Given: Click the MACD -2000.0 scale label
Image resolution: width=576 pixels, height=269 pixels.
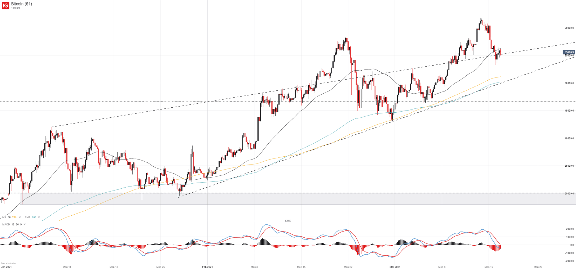Looking at the screenshot, I should point(570,261).
